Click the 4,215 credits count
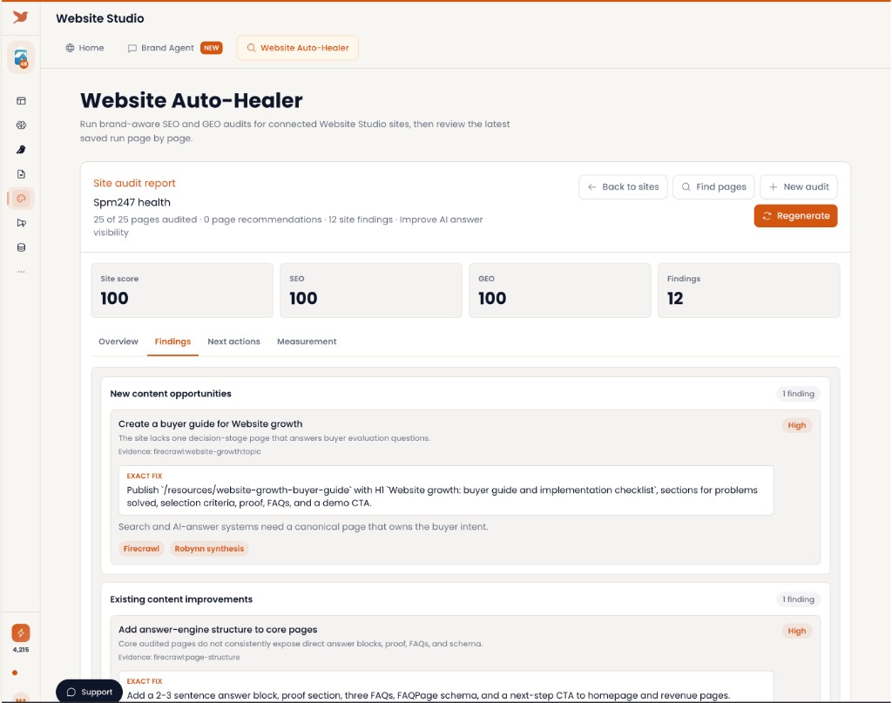 click(21, 650)
